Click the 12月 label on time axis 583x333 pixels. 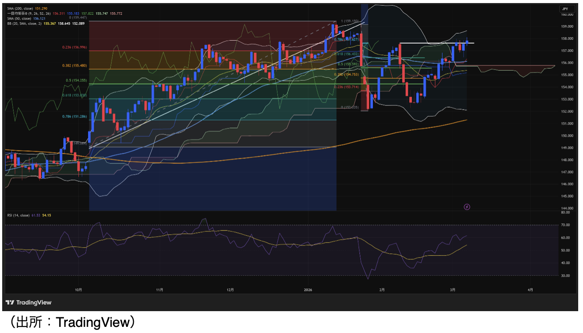pyautogui.click(x=230, y=290)
